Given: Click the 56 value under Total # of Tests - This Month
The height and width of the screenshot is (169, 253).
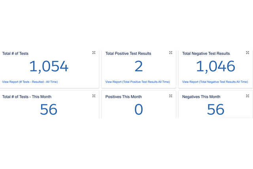Looking at the screenshot, I should click(x=49, y=109).
